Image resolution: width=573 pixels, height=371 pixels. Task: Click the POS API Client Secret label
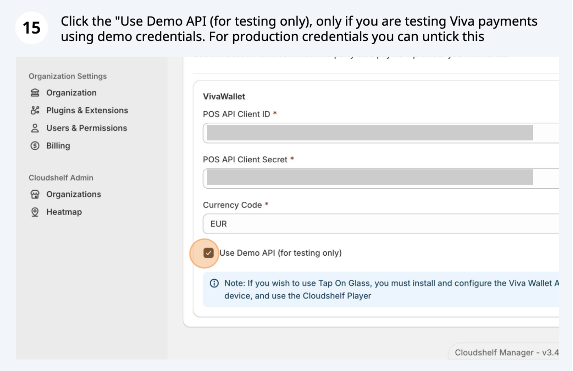245,160
